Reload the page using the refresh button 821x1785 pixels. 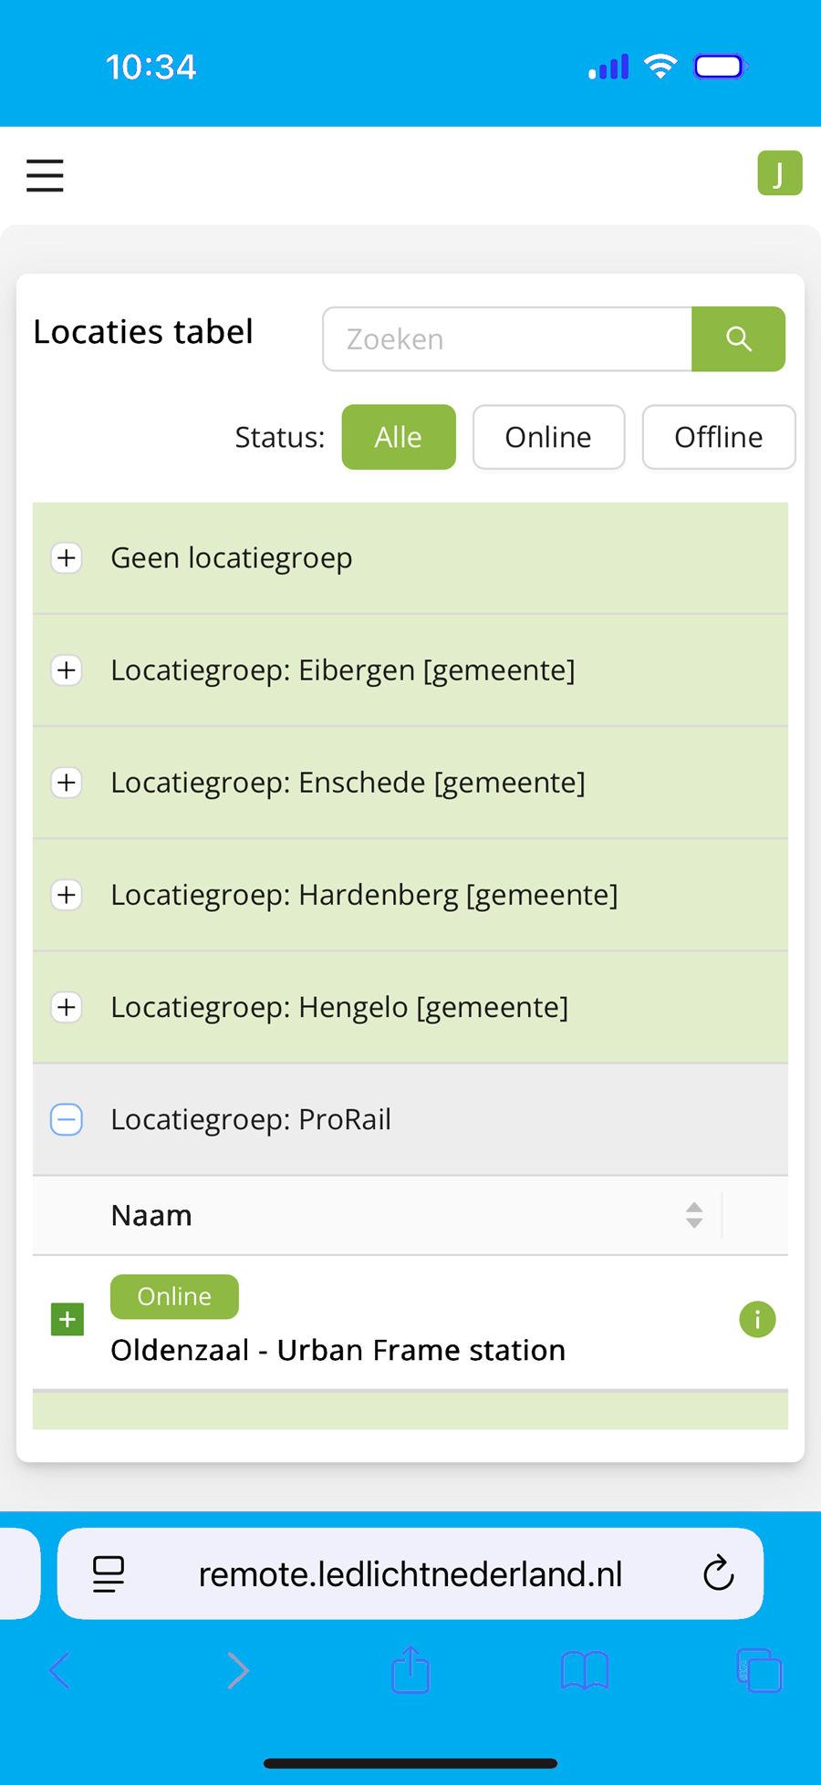tap(718, 1572)
